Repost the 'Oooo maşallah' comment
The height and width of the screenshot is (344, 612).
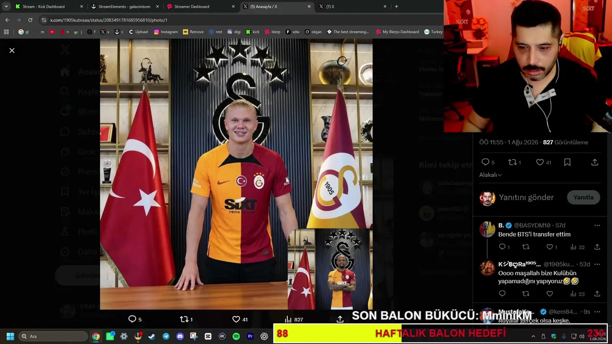(526, 294)
